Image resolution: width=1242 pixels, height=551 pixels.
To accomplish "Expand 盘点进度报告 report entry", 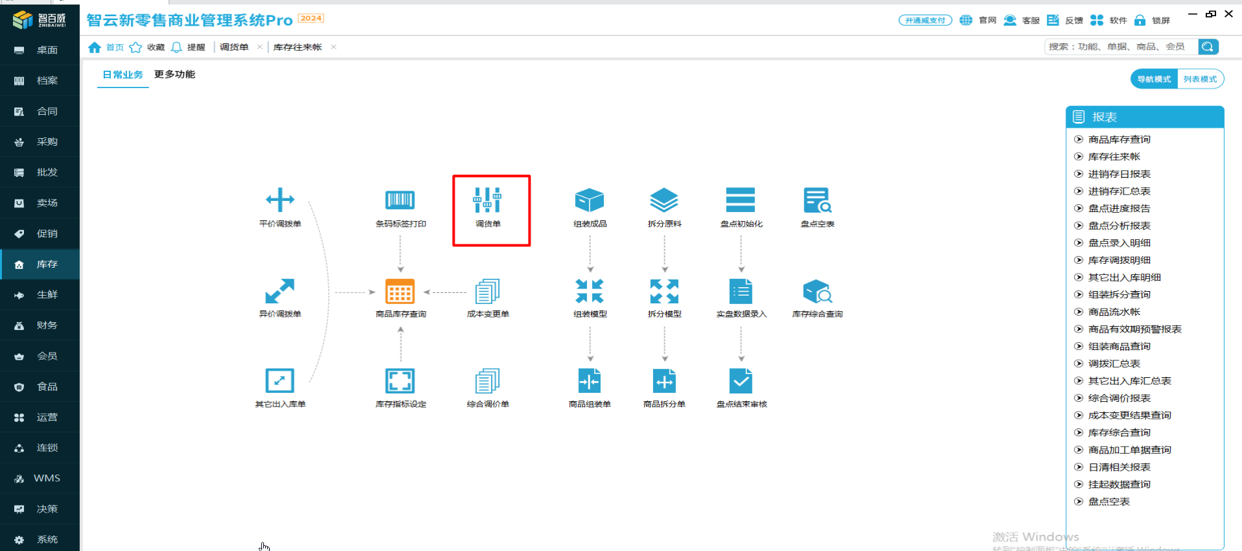I will click(x=1119, y=208).
